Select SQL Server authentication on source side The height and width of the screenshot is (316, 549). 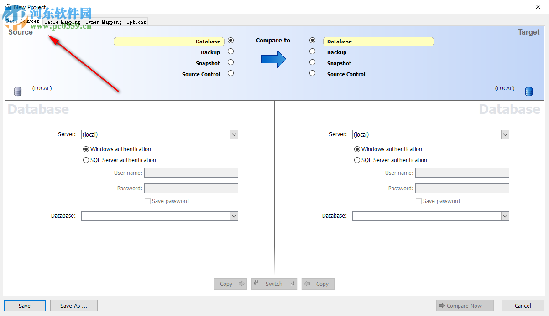[x=86, y=160]
